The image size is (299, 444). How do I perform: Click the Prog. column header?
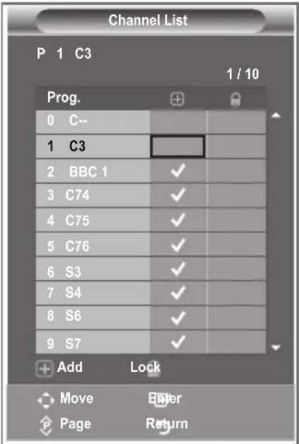[64, 98]
